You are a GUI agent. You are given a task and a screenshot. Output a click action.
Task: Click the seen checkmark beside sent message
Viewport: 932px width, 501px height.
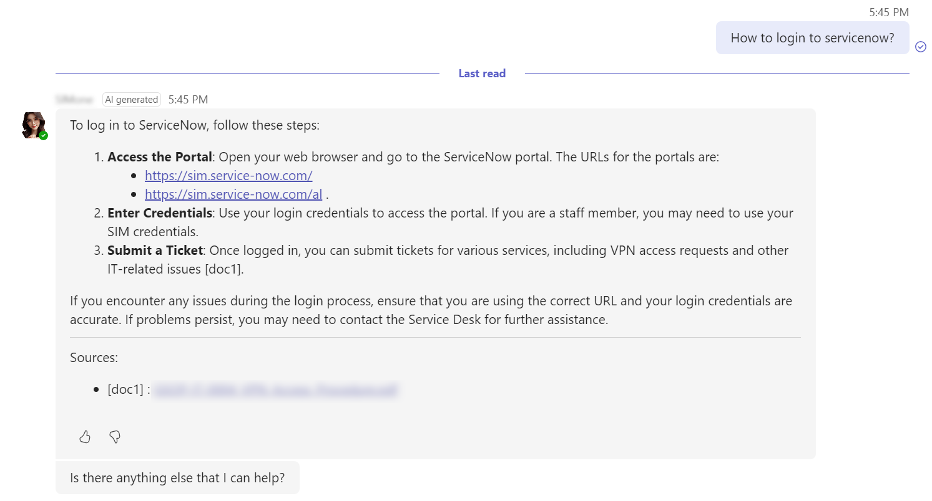pyautogui.click(x=921, y=47)
